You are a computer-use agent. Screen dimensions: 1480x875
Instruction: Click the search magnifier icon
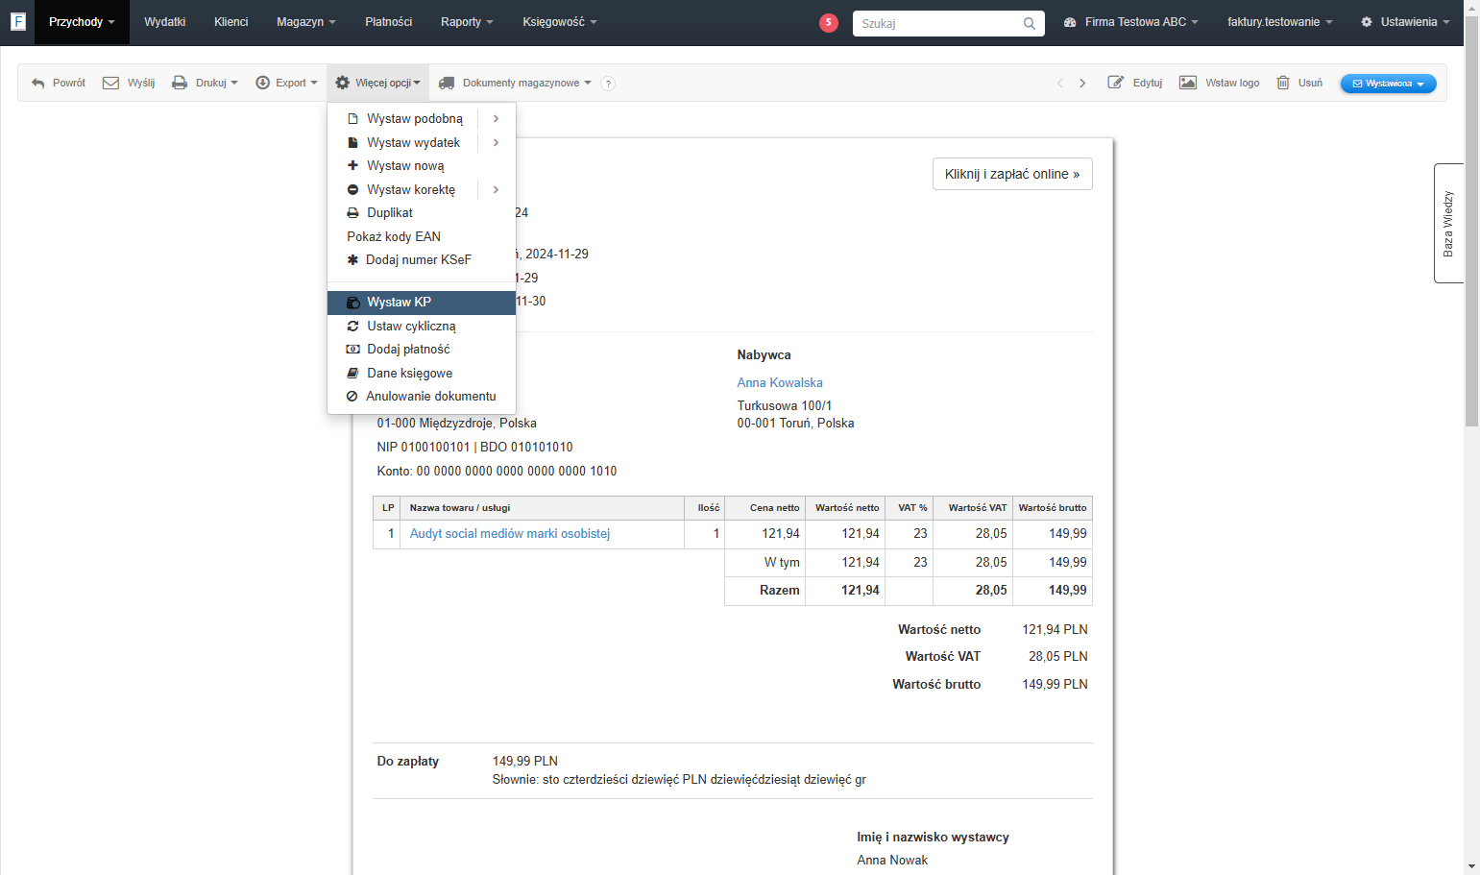1030,23
